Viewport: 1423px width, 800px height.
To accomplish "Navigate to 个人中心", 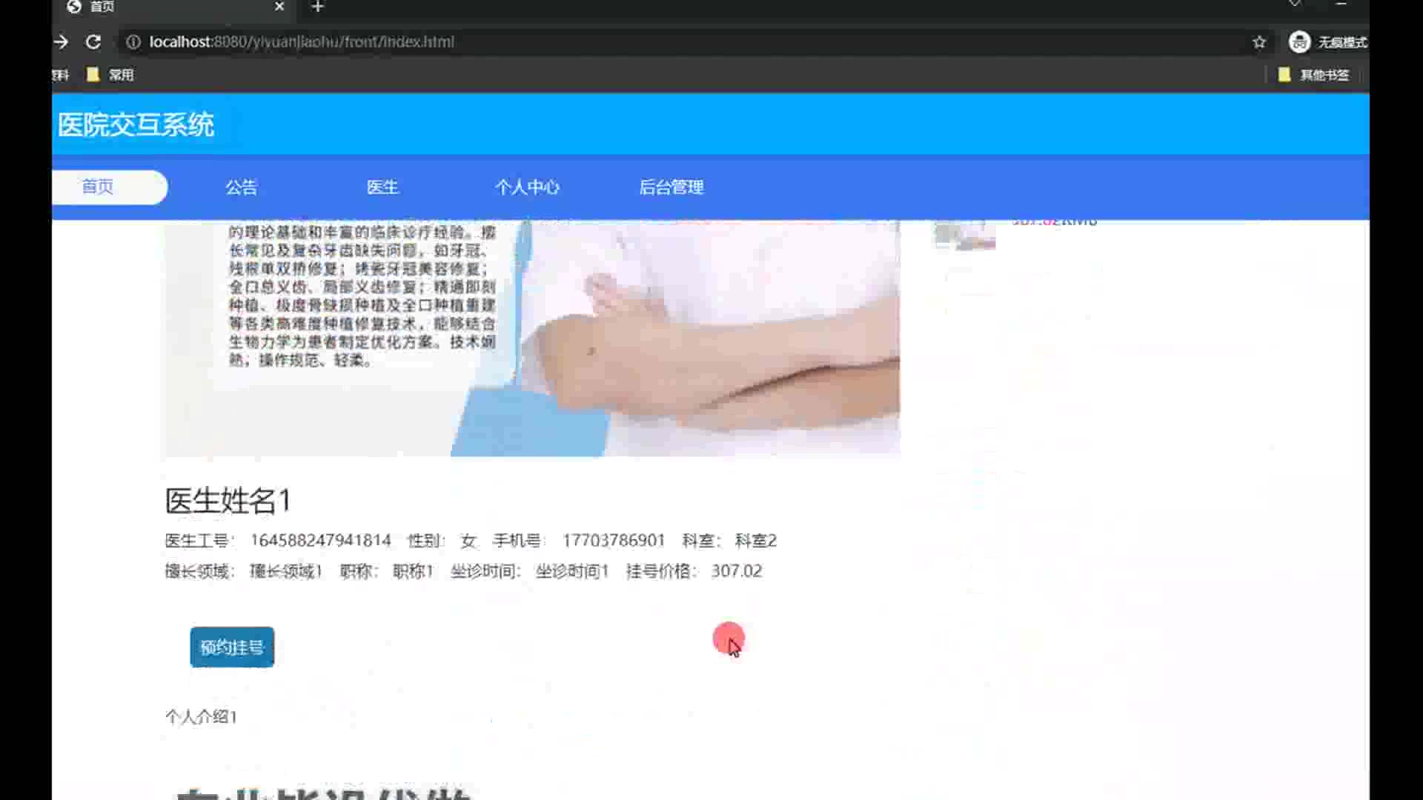I will pos(527,187).
